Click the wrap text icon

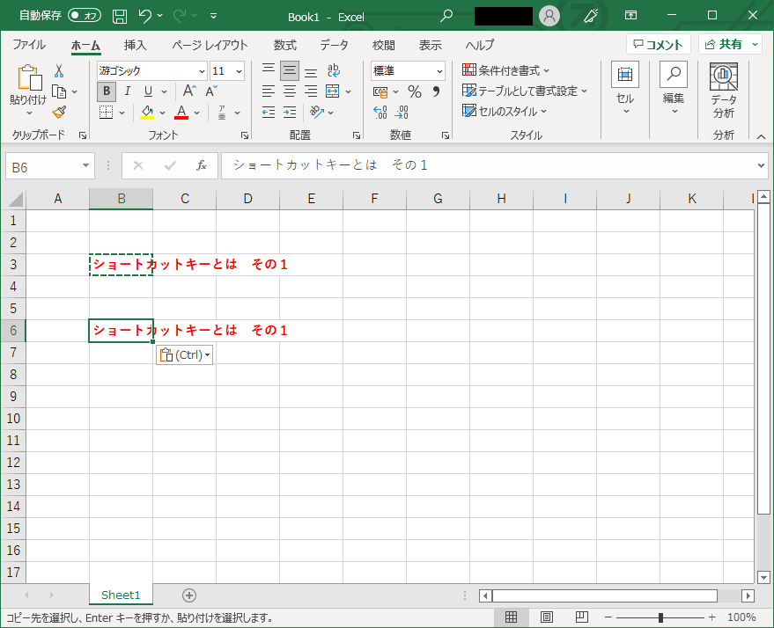pyautogui.click(x=334, y=70)
